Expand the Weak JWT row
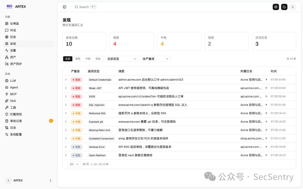303x189 pixels. (x=66, y=88)
